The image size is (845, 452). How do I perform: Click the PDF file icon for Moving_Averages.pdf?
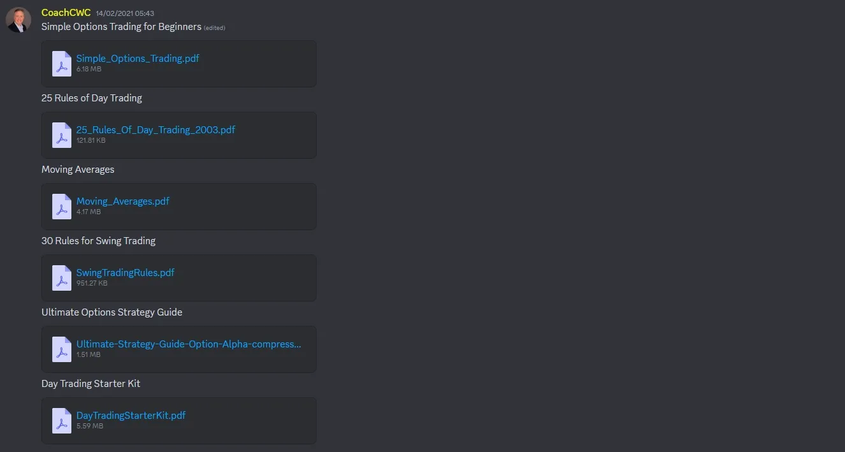(x=62, y=207)
